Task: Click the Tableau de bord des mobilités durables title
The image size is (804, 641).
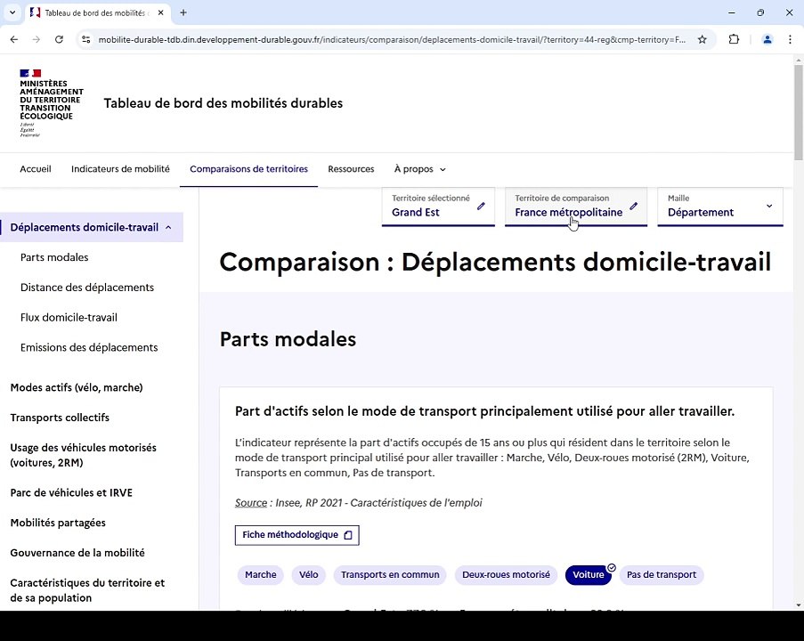Action: 223,103
